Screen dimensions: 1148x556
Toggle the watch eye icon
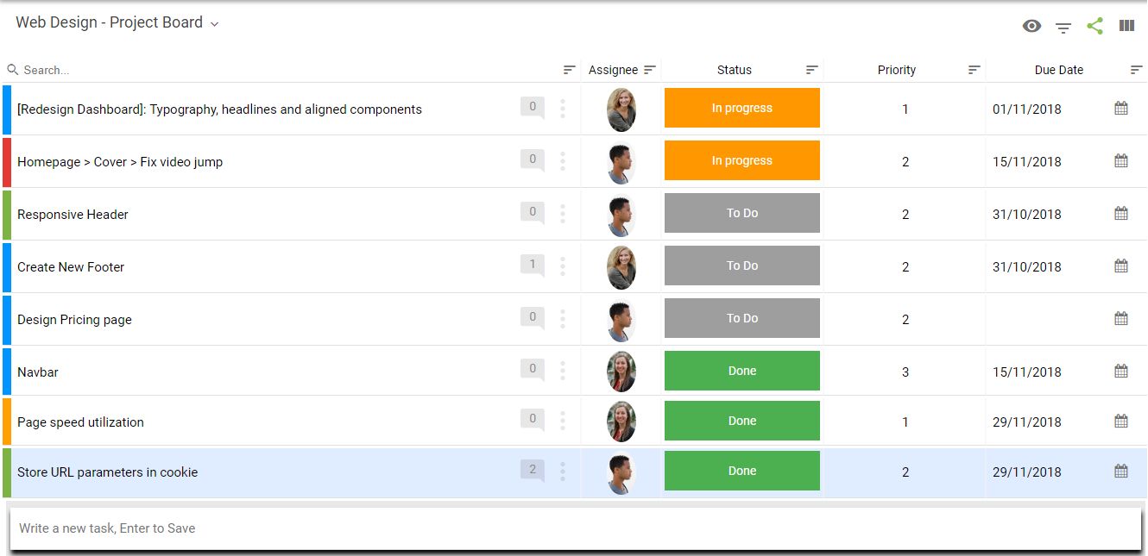coord(1031,27)
